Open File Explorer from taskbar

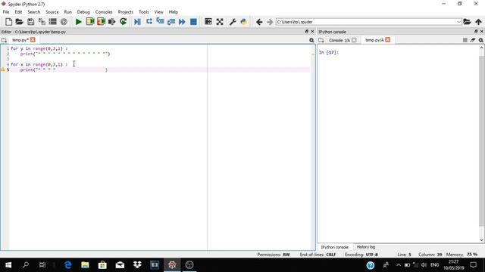[85, 265]
